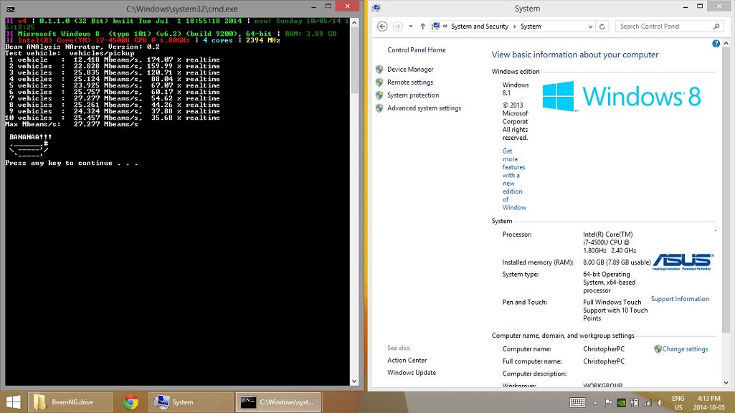Image resolution: width=735 pixels, height=413 pixels.
Task: Click the Advanced system settings shield icon
Action: [379, 108]
